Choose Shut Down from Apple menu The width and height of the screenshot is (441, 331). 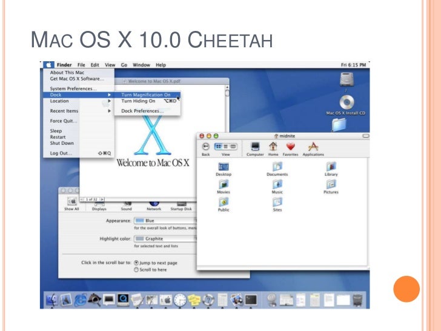79,143
